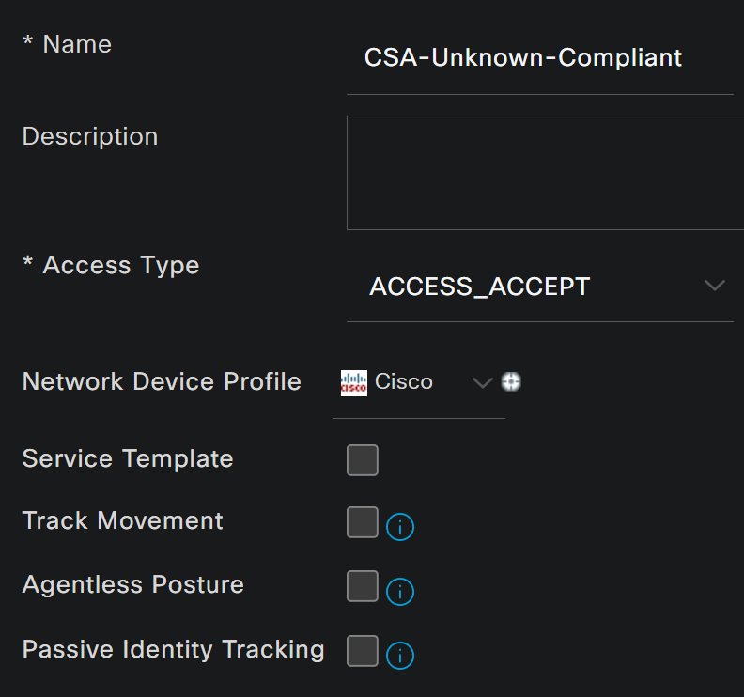Click the crosshair icon beside Cisco profile
The image size is (744, 697).
click(x=511, y=381)
